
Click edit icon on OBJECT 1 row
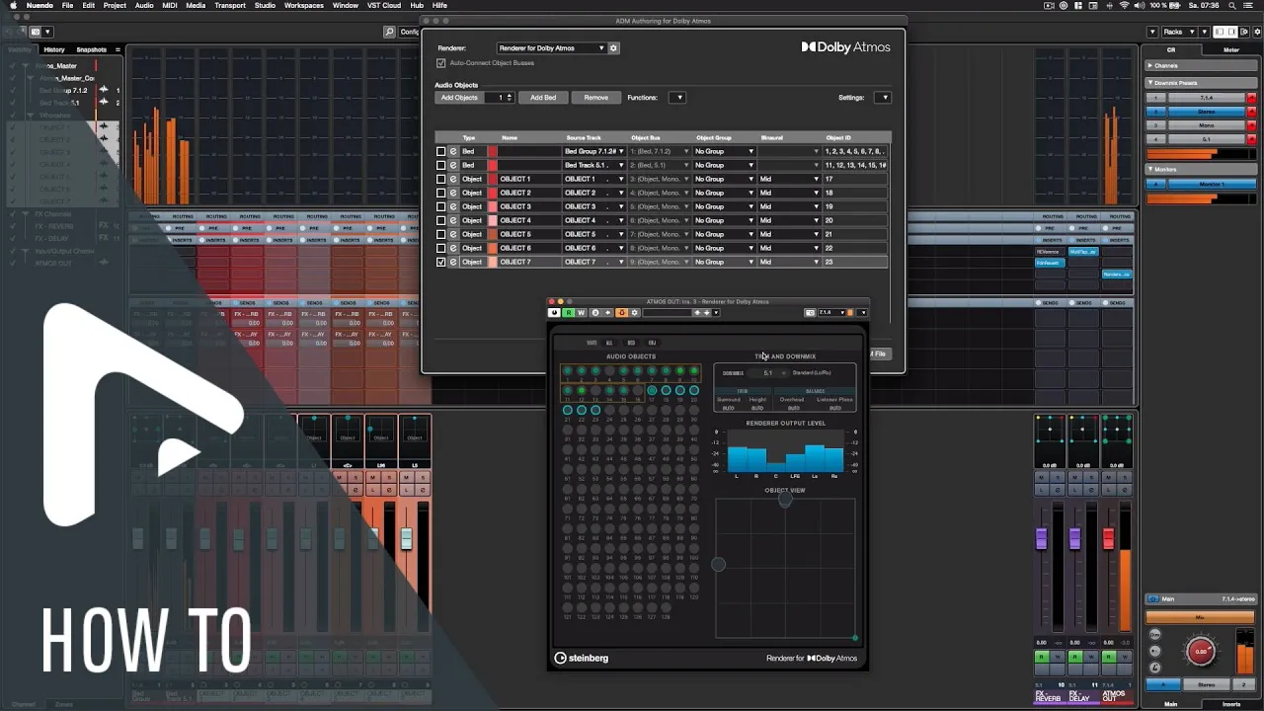(453, 179)
